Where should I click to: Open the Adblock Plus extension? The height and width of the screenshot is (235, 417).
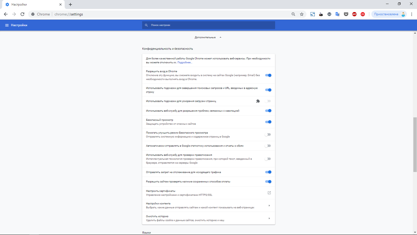354,14
